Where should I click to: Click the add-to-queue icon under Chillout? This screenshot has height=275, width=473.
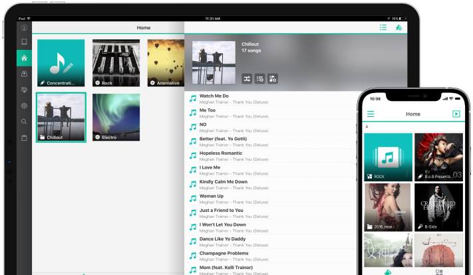(259, 79)
